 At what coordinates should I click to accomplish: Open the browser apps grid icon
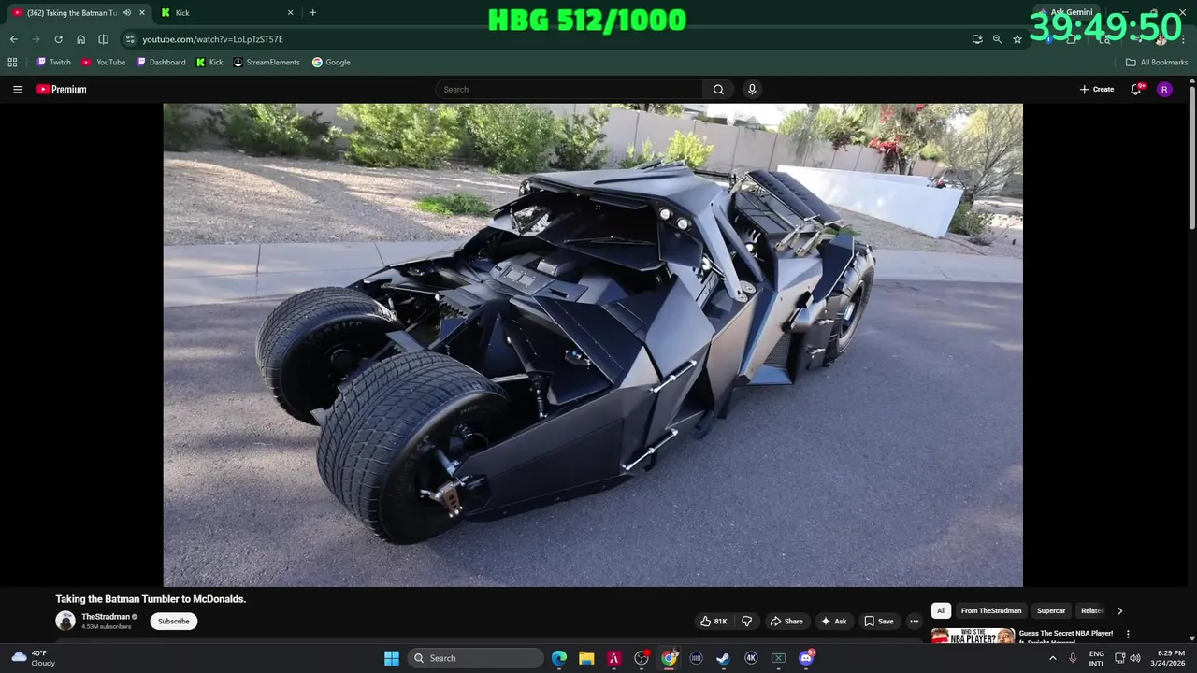(12, 63)
